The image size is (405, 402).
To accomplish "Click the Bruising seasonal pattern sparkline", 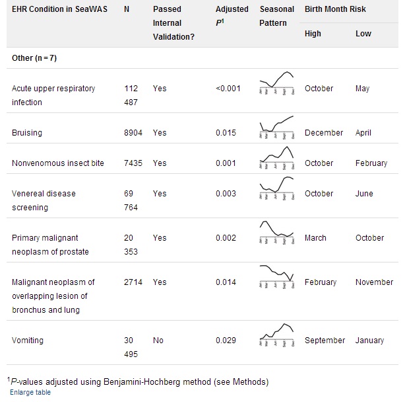I will [276, 126].
